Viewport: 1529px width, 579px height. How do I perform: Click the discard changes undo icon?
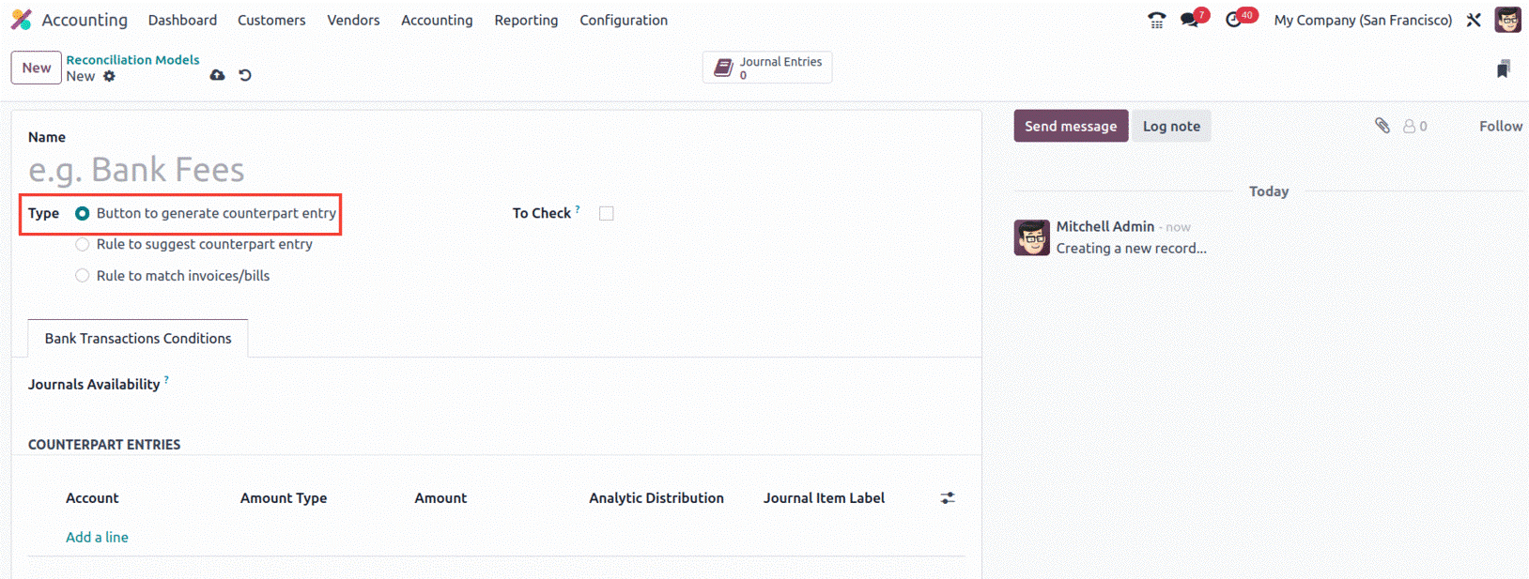click(245, 75)
